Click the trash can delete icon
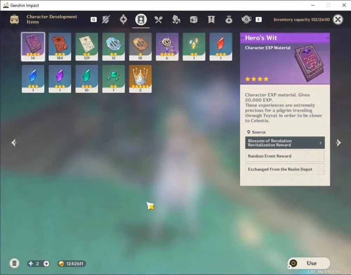The height and width of the screenshot is (275, 351). [14, 263]
